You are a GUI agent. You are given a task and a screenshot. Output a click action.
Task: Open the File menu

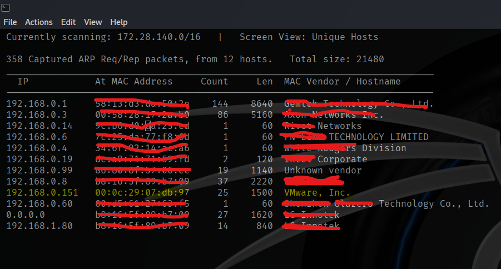(10, 22)
